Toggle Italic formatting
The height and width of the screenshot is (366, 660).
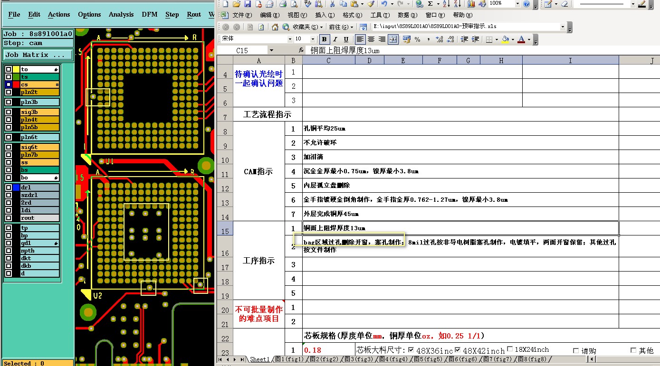click(335, 39)
